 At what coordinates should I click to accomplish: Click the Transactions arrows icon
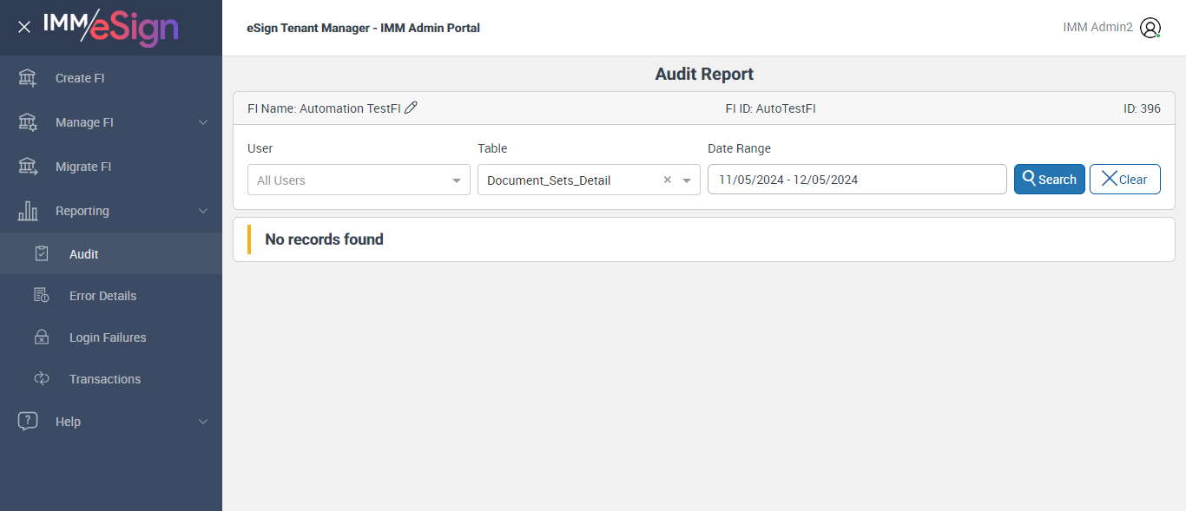(42, 379)
